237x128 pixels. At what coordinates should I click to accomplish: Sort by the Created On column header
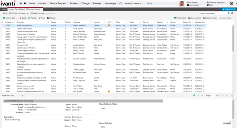point(187,22)
